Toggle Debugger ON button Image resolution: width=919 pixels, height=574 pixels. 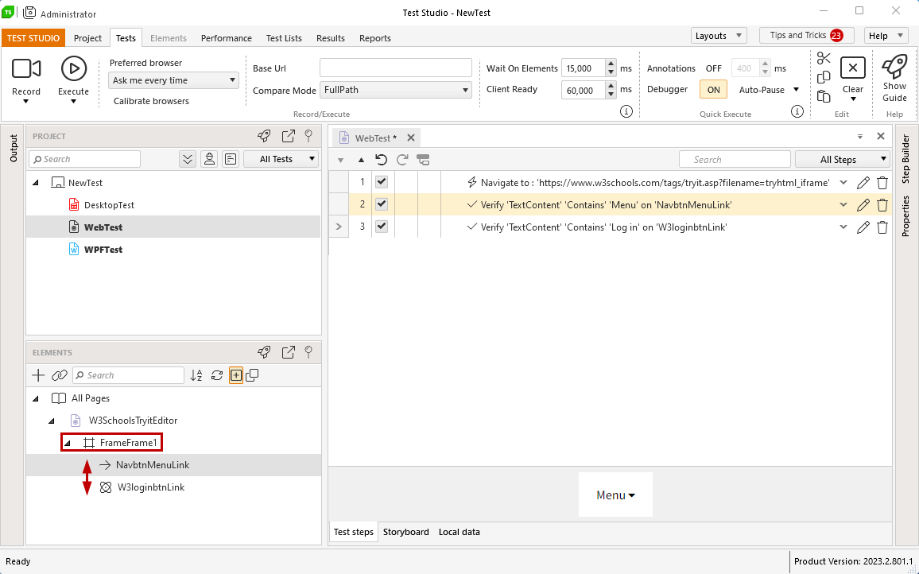point(713,90)
